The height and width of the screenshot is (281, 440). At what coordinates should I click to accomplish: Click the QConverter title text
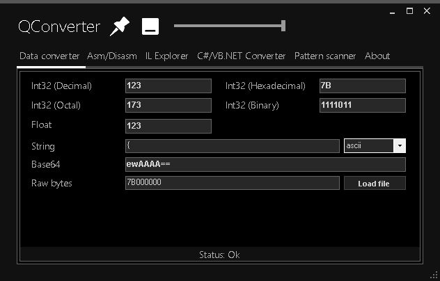(59, 27)
